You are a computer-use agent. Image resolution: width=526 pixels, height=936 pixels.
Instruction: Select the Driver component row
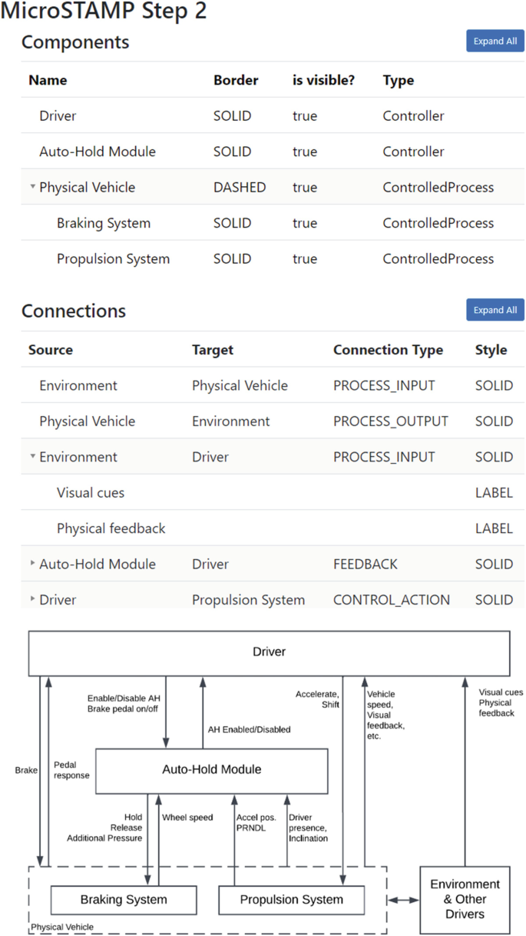(58, 115)
